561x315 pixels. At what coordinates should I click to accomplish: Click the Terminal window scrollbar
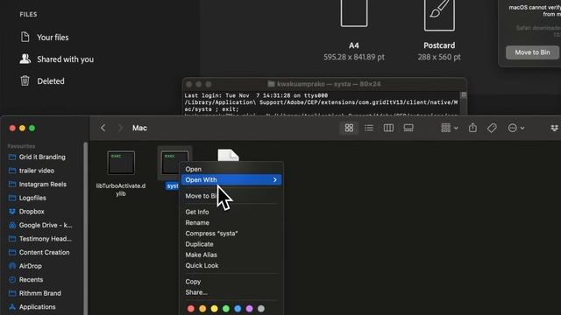coord(464,103)
